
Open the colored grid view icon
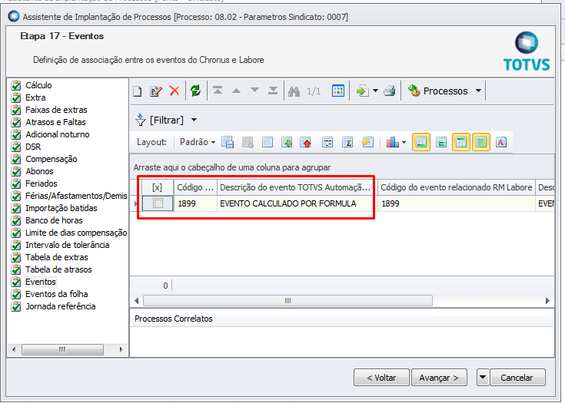[x=338, y=91]
